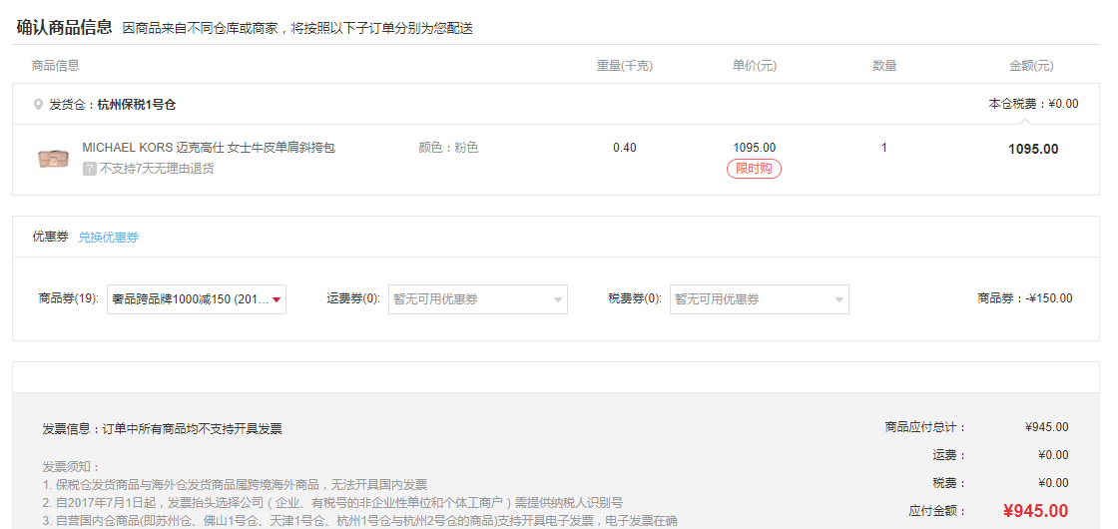Click the 1095.00 unit price
The width and height of the screenshot is (1118, 529).
[x=755, y=148]
